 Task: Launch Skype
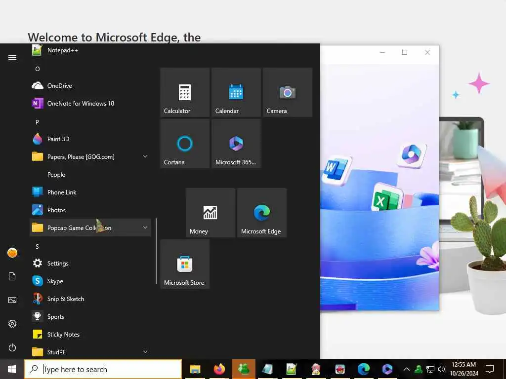tap(90, 281)
